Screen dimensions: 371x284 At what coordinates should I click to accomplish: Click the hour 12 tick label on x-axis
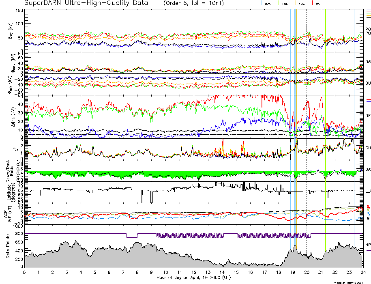click(x=194, y=272)
